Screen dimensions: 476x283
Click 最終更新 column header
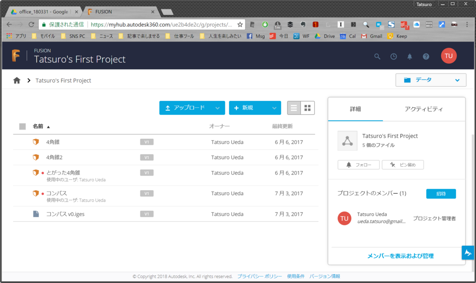pos(282,126)
